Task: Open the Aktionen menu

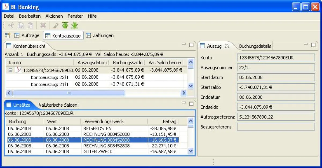Action: click(54, 16)
